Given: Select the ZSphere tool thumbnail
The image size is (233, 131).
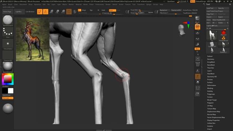Looking at the screenshot, I should pos(223,33).
